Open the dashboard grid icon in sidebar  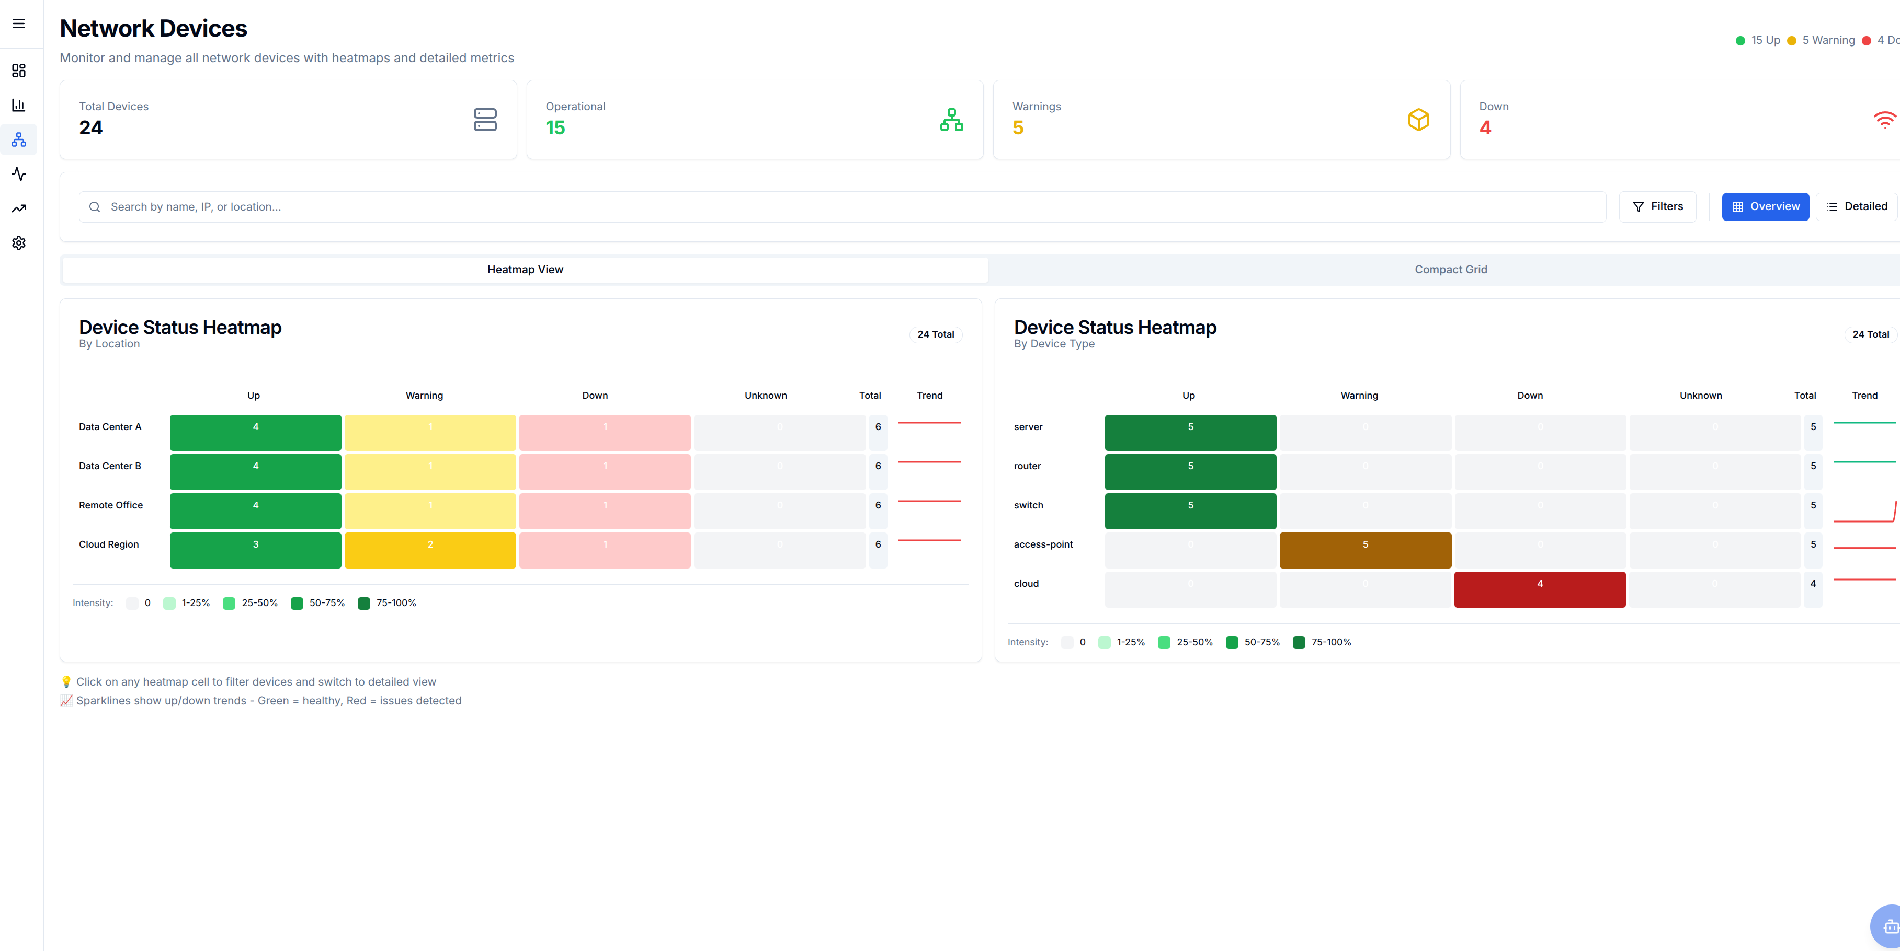18,70
